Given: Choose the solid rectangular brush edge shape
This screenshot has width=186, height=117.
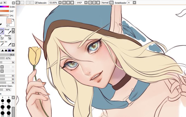Looking at the screenshot, I should point(13,51).
